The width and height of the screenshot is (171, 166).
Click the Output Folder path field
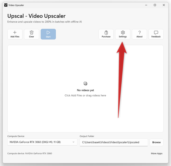pos(114,142)
